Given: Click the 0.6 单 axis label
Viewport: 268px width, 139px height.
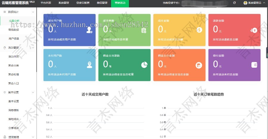Looking at the screenshot, I should [163, 122].
